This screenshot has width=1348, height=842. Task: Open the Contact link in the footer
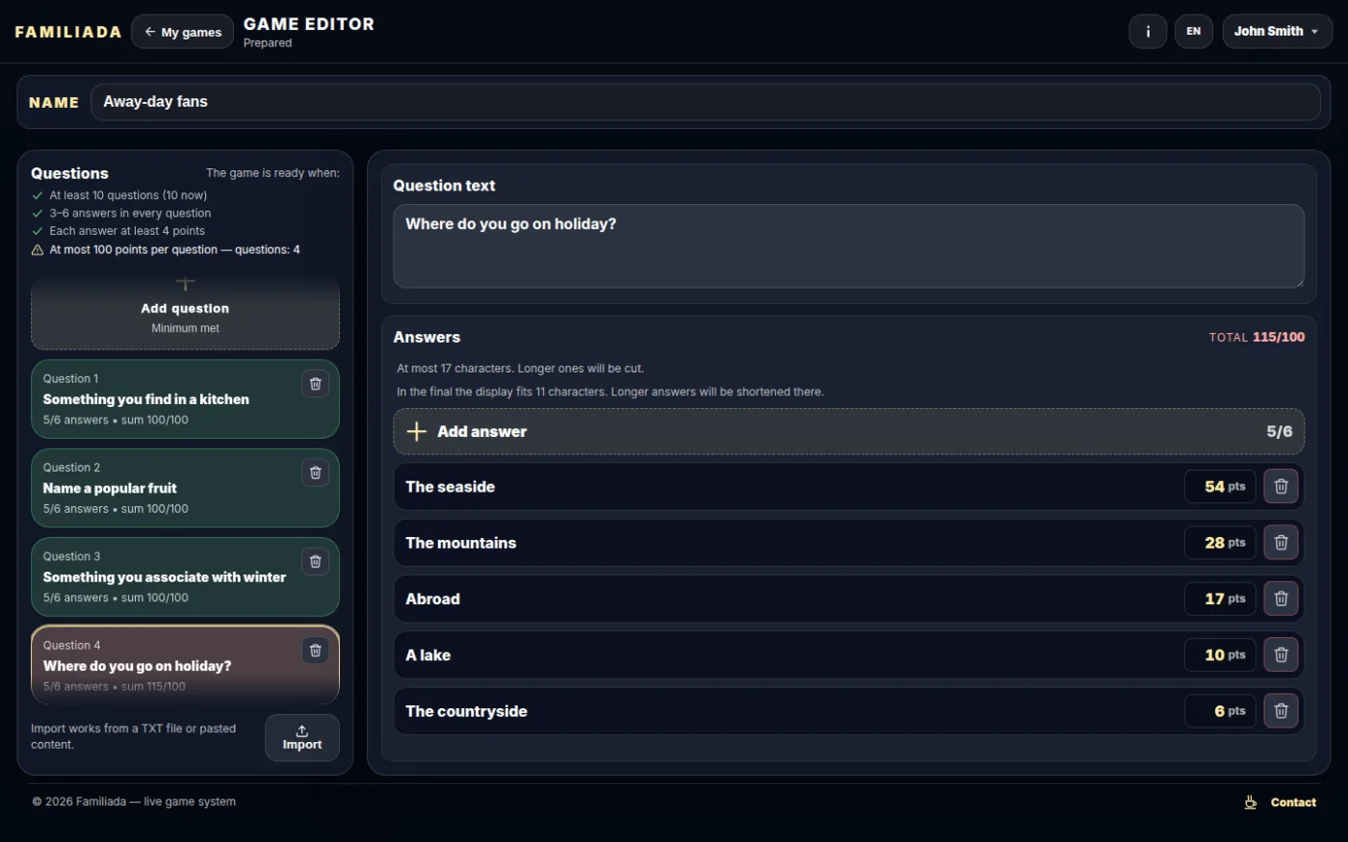pyautogui.click(x=1293, y=803)
